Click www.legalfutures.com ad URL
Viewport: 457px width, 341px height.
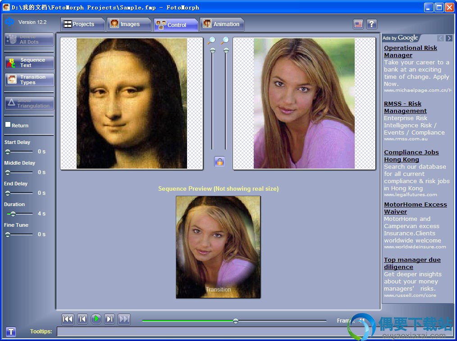point(411,194)
